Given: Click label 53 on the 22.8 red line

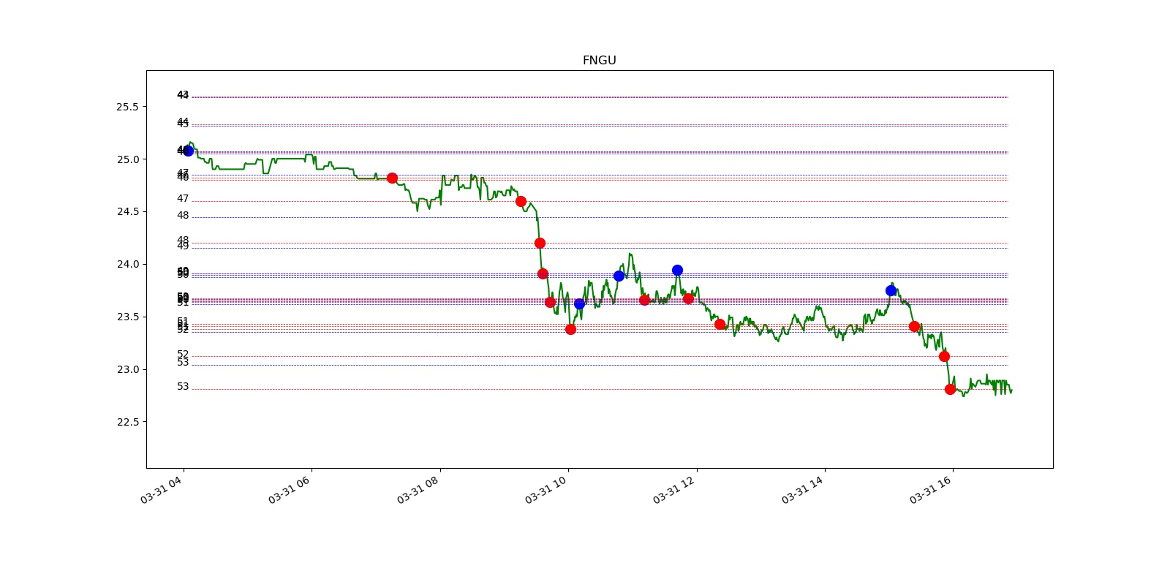Looking at the screenshot, I should 183,387.
